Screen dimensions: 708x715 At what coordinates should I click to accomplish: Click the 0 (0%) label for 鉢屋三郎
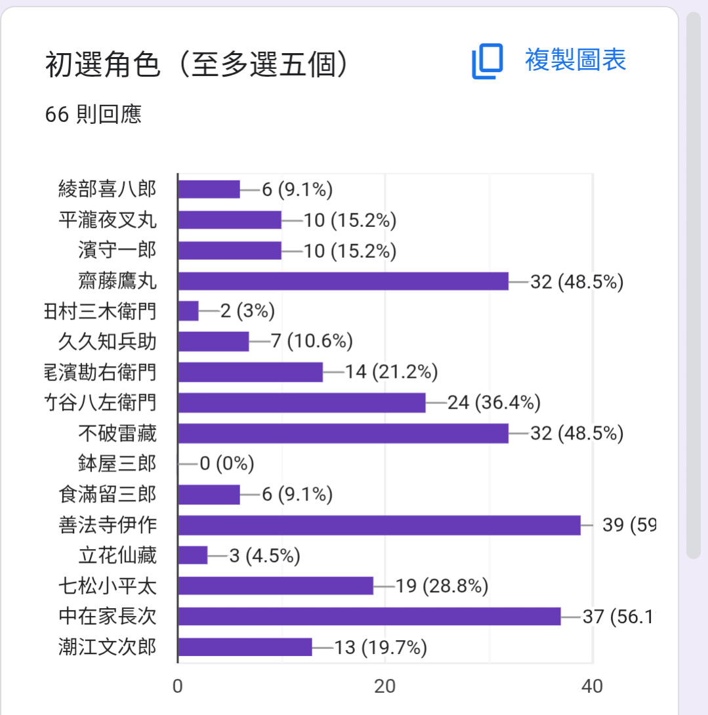(227, 464)
